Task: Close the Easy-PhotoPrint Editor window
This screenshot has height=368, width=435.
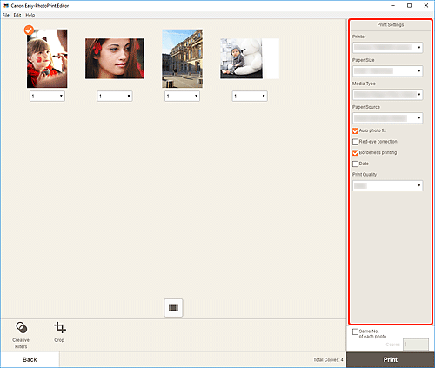Action: [x=426, y=6]
